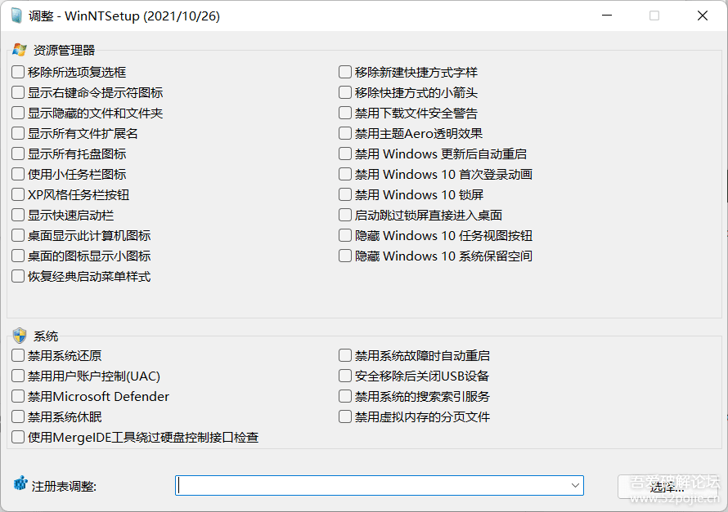This screenshot has height=512, width=728.
Task: Enable 禁用系统故障时自动重启
Action: click(345, 355)
